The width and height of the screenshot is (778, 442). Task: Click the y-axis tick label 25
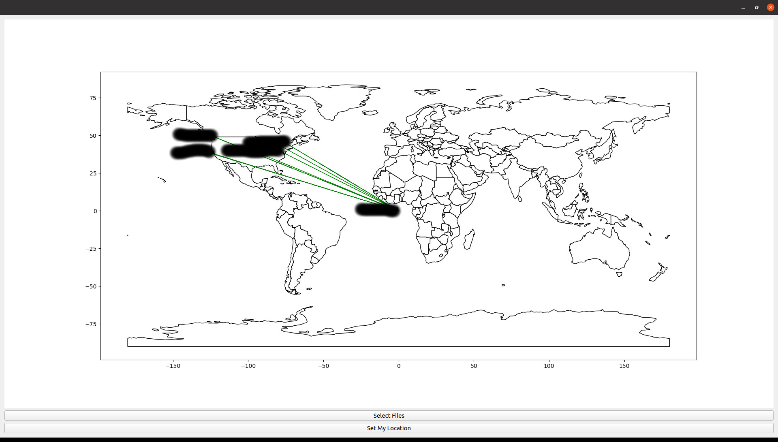[x=93, y=173]
